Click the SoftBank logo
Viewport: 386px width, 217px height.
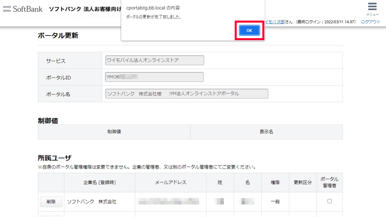pyautogui.click(x=23, y=9)
